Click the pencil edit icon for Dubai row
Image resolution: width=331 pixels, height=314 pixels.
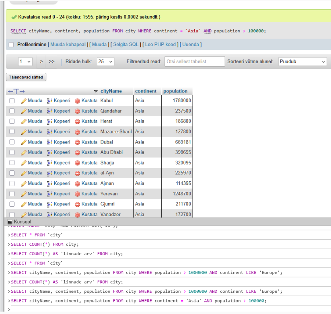(x=24, y=142)
